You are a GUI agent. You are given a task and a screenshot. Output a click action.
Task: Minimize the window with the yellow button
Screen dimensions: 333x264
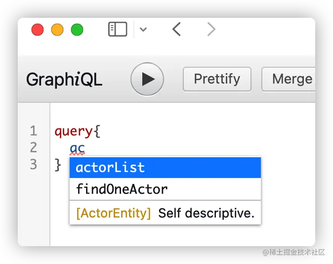pos(57,30)
